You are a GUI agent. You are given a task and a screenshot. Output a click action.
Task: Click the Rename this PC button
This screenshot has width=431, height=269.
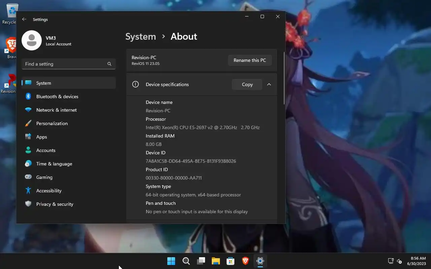tap(250, 60)
